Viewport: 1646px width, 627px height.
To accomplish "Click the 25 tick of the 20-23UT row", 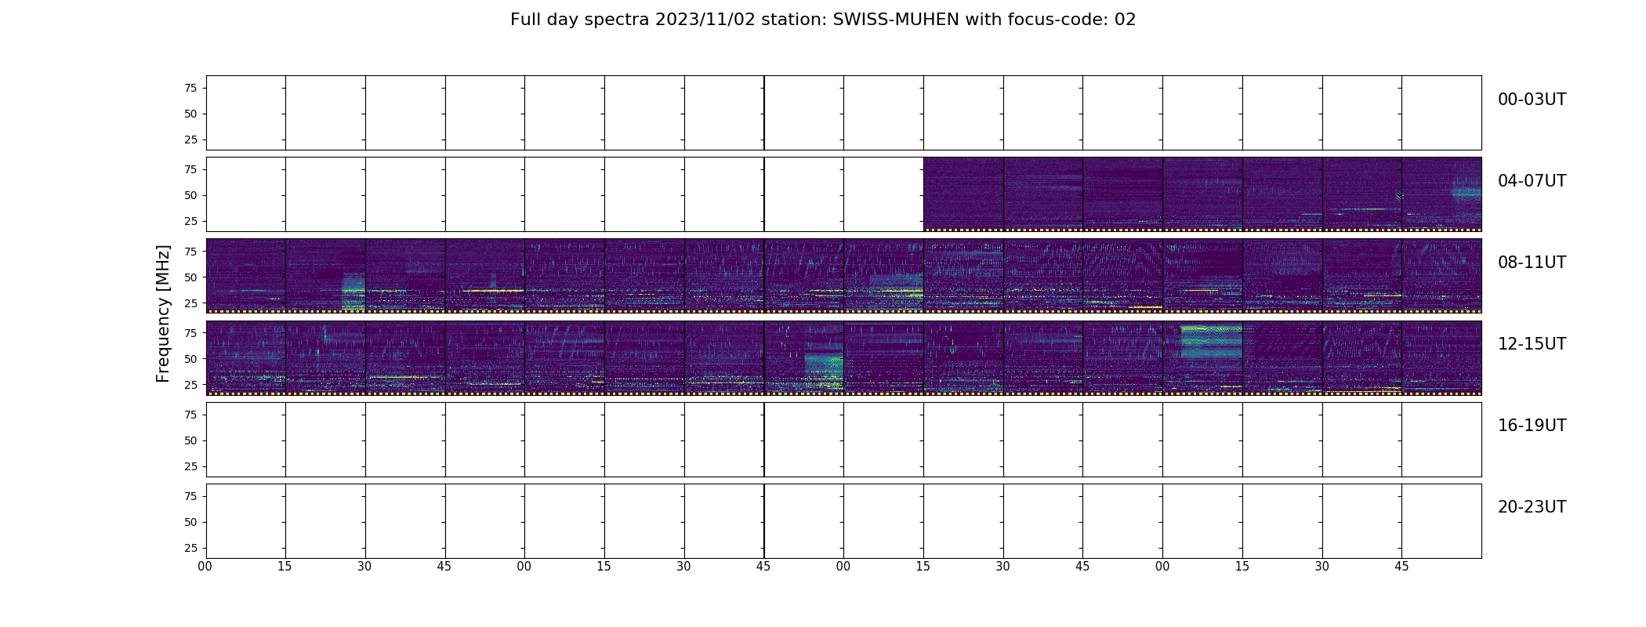I will pyautogui.click(x=190, y=548).
